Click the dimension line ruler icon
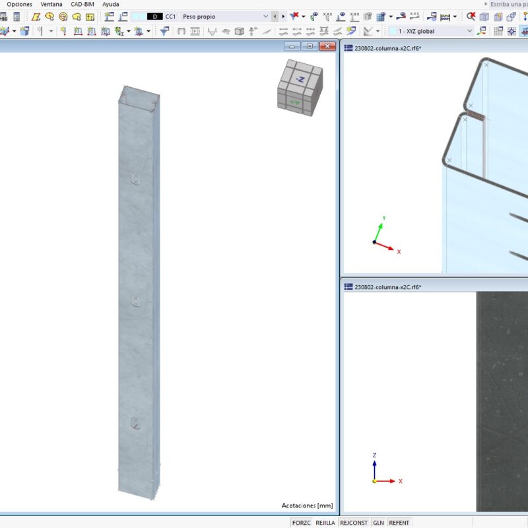The height and width of the screenshot is (528, 528). pos(445,17)
